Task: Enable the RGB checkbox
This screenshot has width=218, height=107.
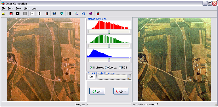Action: pyautogui.click(x=120, y=68)
